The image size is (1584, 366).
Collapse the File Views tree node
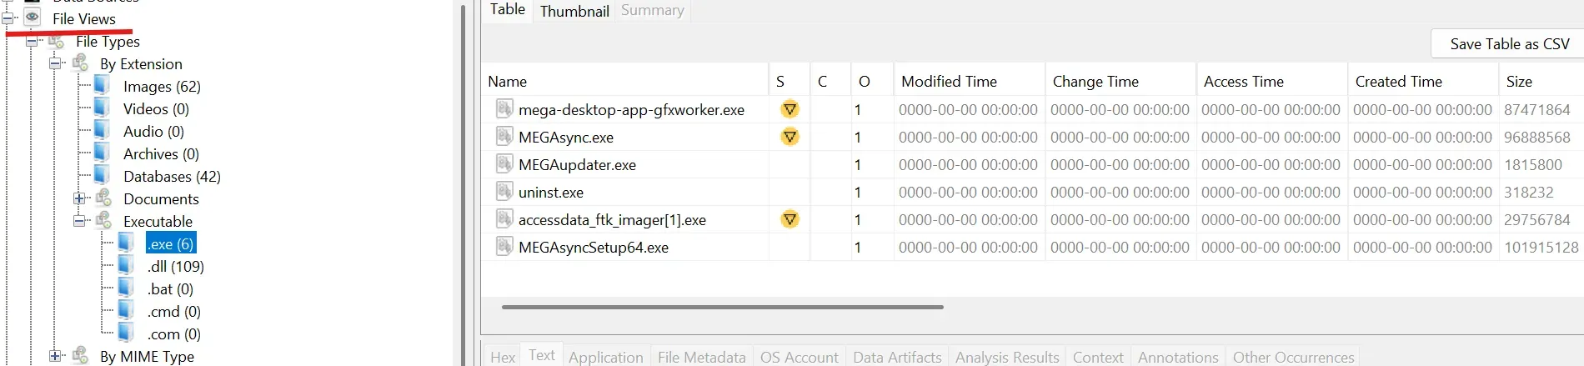pyautogui.click(x=9, y=18)
